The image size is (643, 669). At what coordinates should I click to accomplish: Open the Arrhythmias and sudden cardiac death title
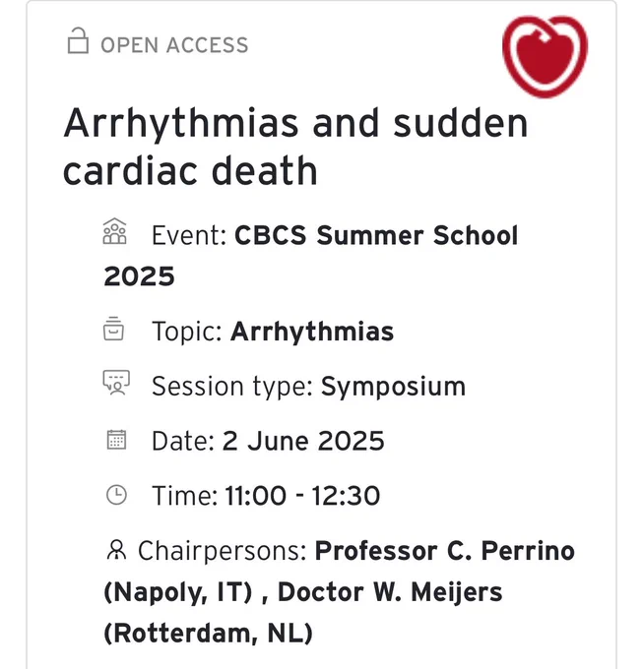coord(295,147)
